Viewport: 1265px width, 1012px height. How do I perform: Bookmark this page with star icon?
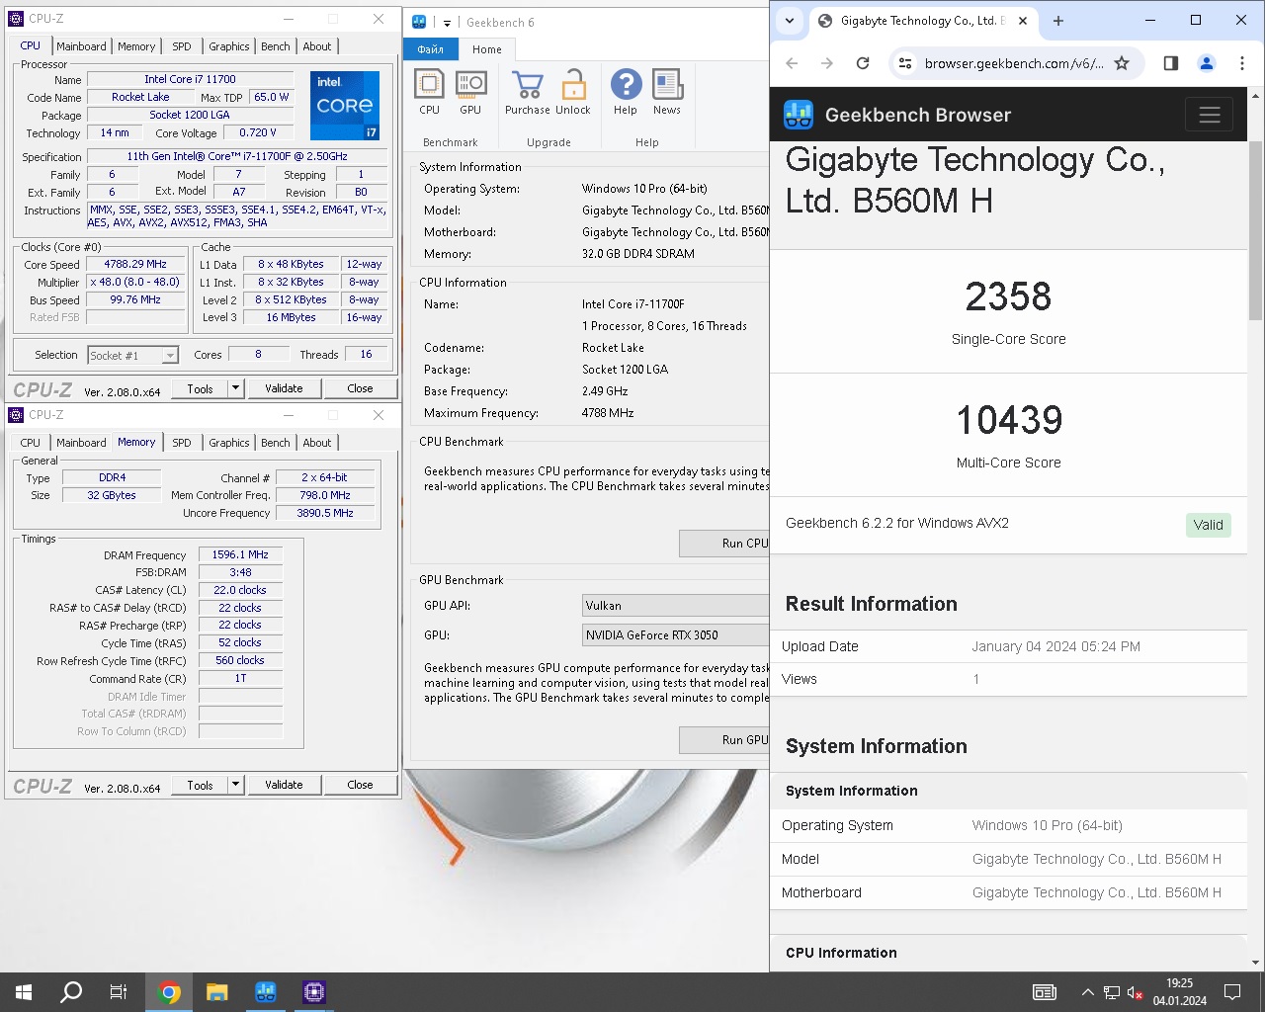pos(1122,63)
